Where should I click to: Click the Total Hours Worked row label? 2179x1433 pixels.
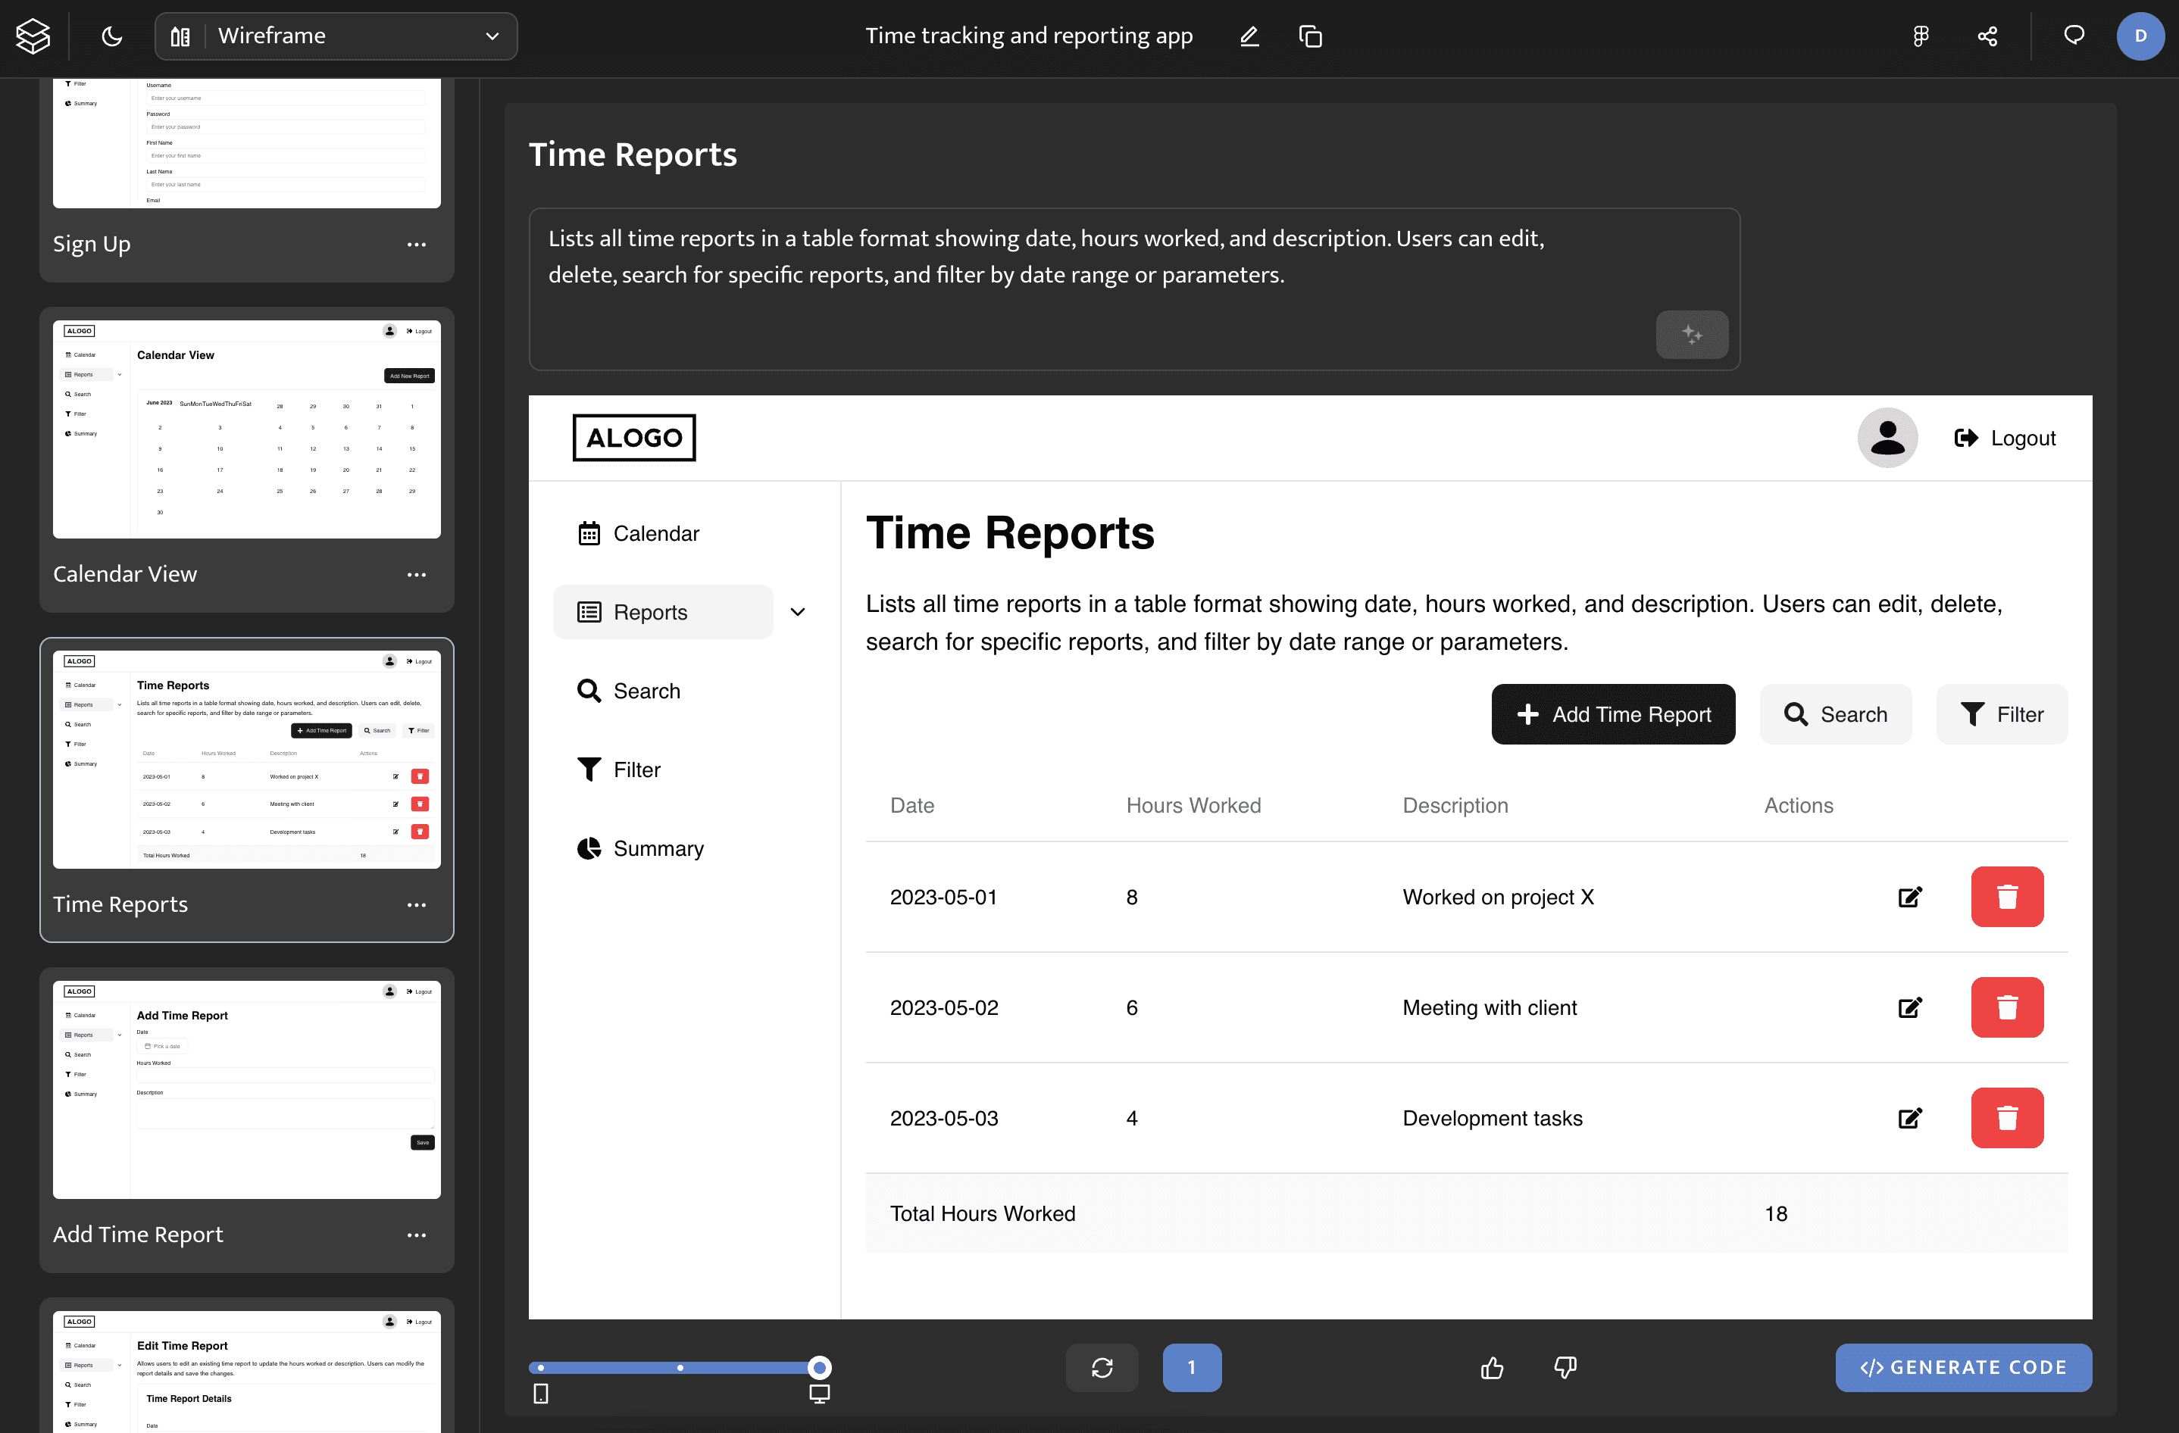tap(983, 1213)
